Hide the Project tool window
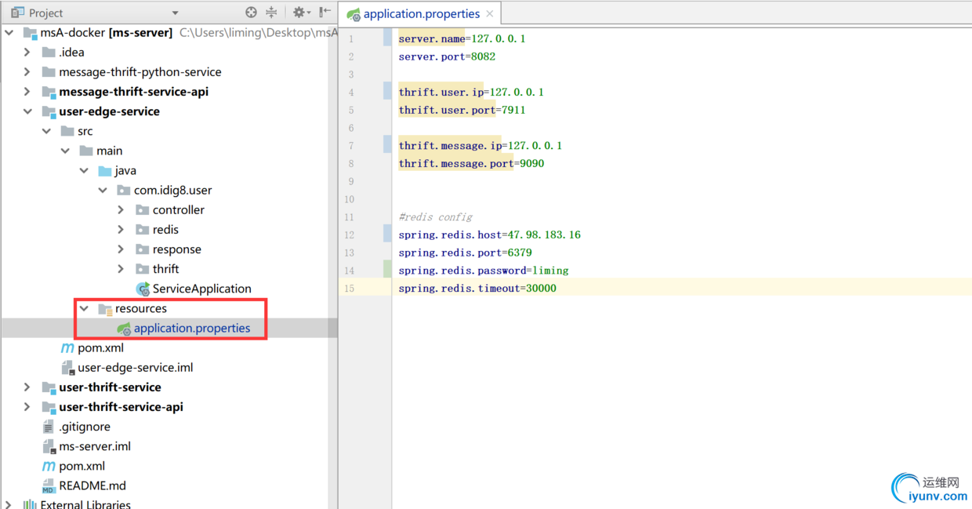This screenshot has width=972, height=509. click(325, 13)
